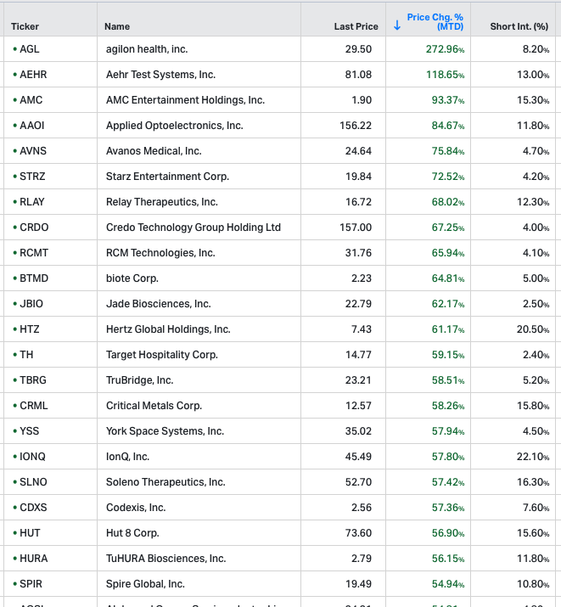
Task: Open Applied Optoelectronics, Inc. company name
Action: click(x=174, y=126)
